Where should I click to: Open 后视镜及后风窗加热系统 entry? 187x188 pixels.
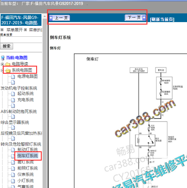click(x=22, y=133)
